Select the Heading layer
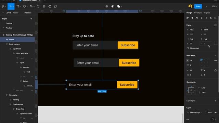This screenshot has width=219, height=123. click(16, 100)
